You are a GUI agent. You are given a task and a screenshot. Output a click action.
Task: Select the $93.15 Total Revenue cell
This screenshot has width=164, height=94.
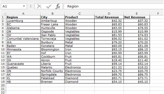[109, 49]
